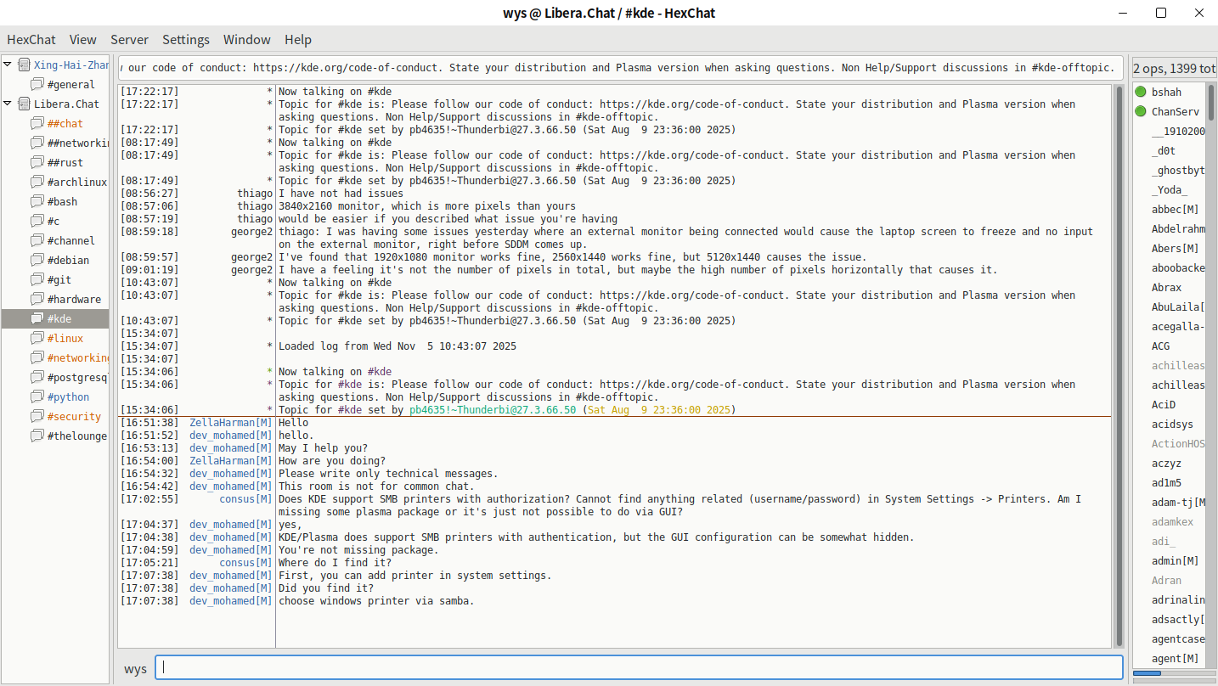Open the View menu
The image size is (1218, 686).
(83, 40)
